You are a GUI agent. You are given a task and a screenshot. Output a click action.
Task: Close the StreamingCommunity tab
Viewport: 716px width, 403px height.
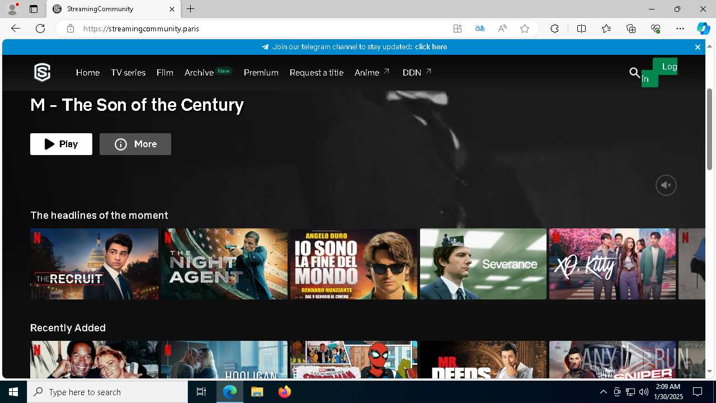[x=172, y=9]
